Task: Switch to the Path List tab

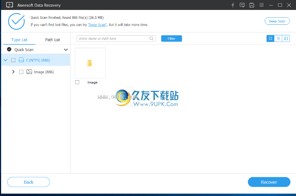Action: (53, 40)
